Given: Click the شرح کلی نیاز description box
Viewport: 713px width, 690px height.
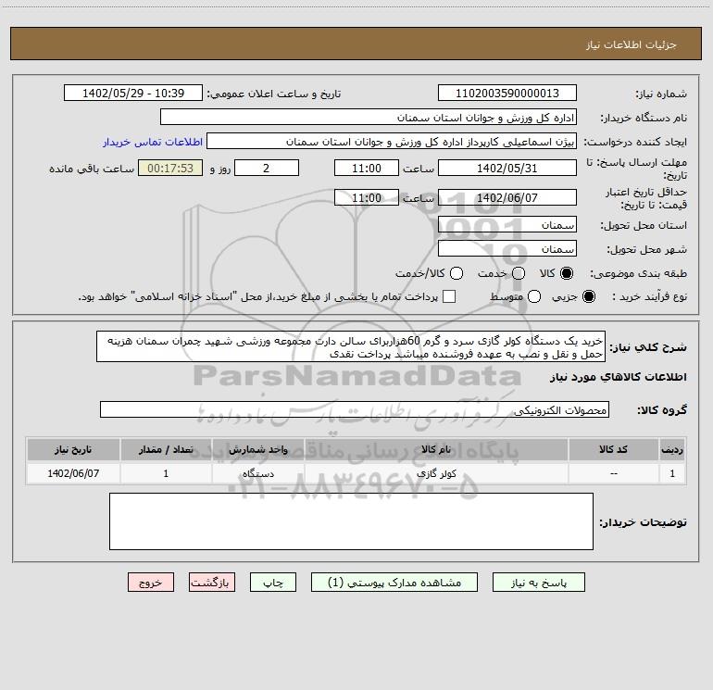Looking at the screenshot, I should (x=351, y=347).
